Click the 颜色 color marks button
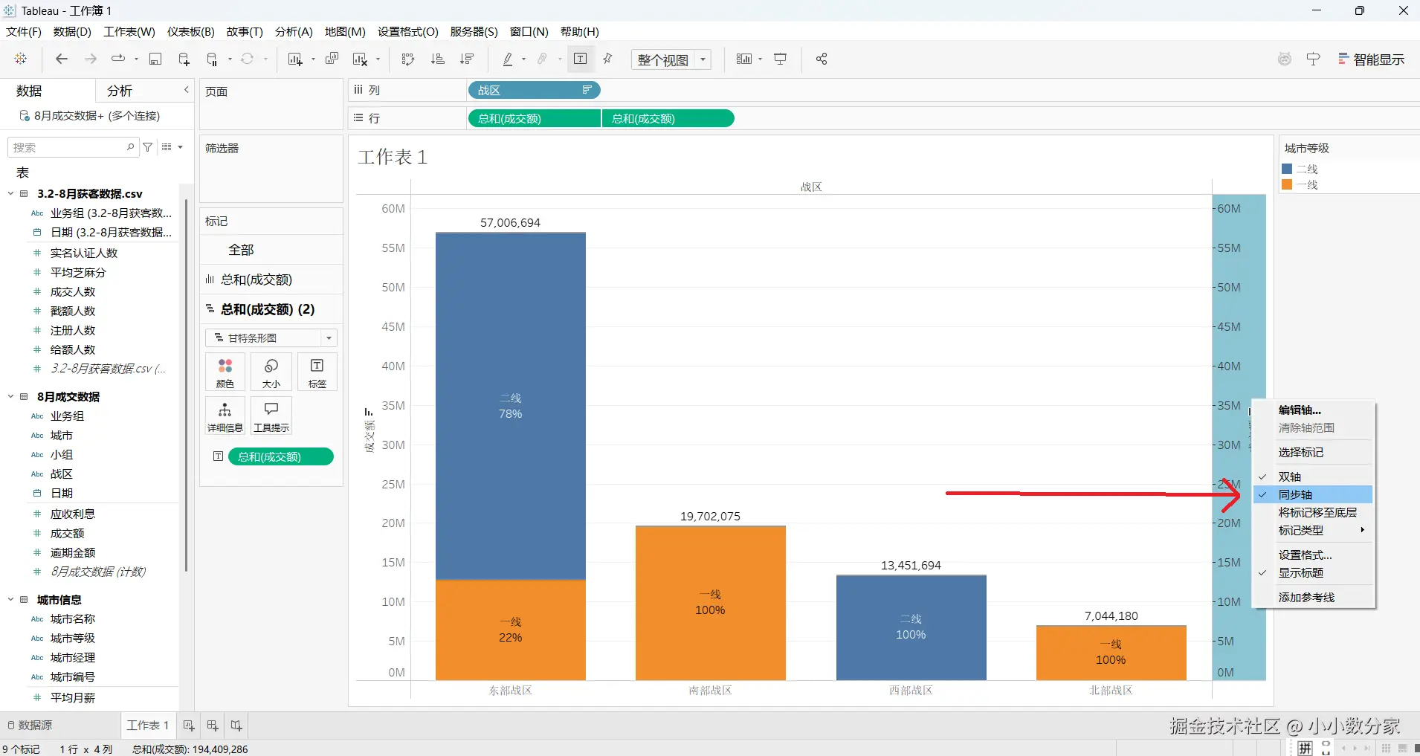Viewport: 1420px width, 756px height. point(225,372)
